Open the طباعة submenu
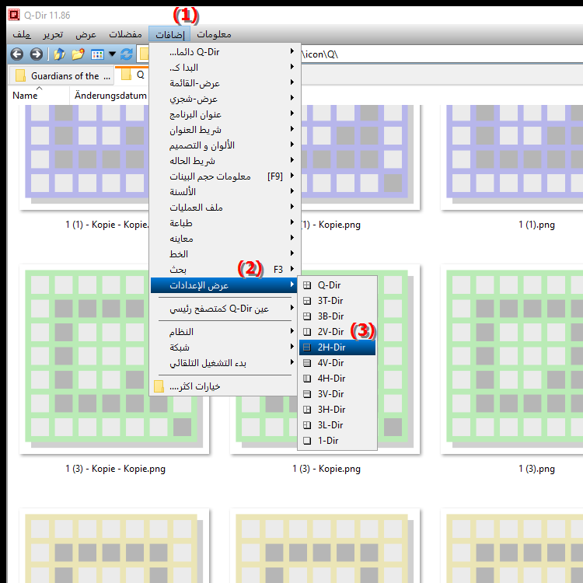The image size is (583, 583). tap(224, 223)
